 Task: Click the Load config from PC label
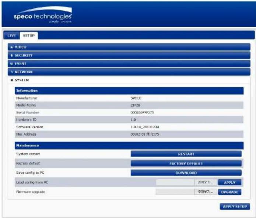pos(32,182)
